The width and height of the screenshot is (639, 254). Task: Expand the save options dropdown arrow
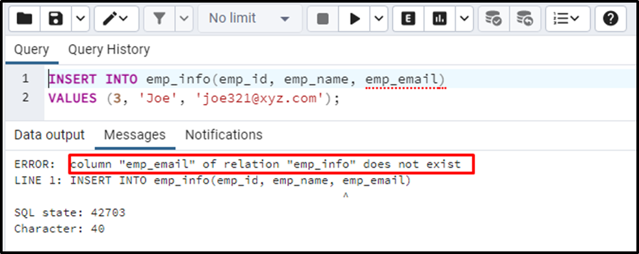pos(81,19)
